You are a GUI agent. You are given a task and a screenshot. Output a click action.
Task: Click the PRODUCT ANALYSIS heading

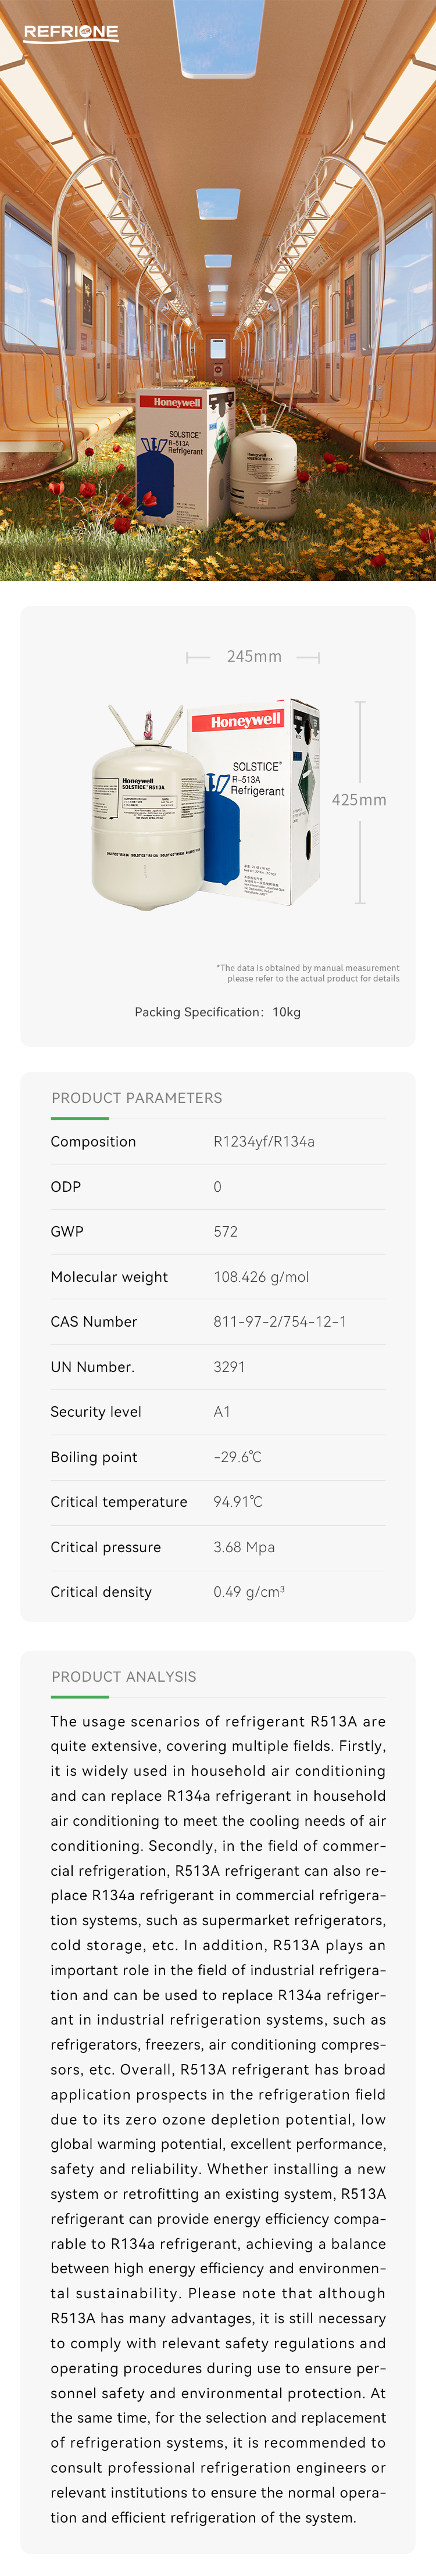tap(124, 1677)
